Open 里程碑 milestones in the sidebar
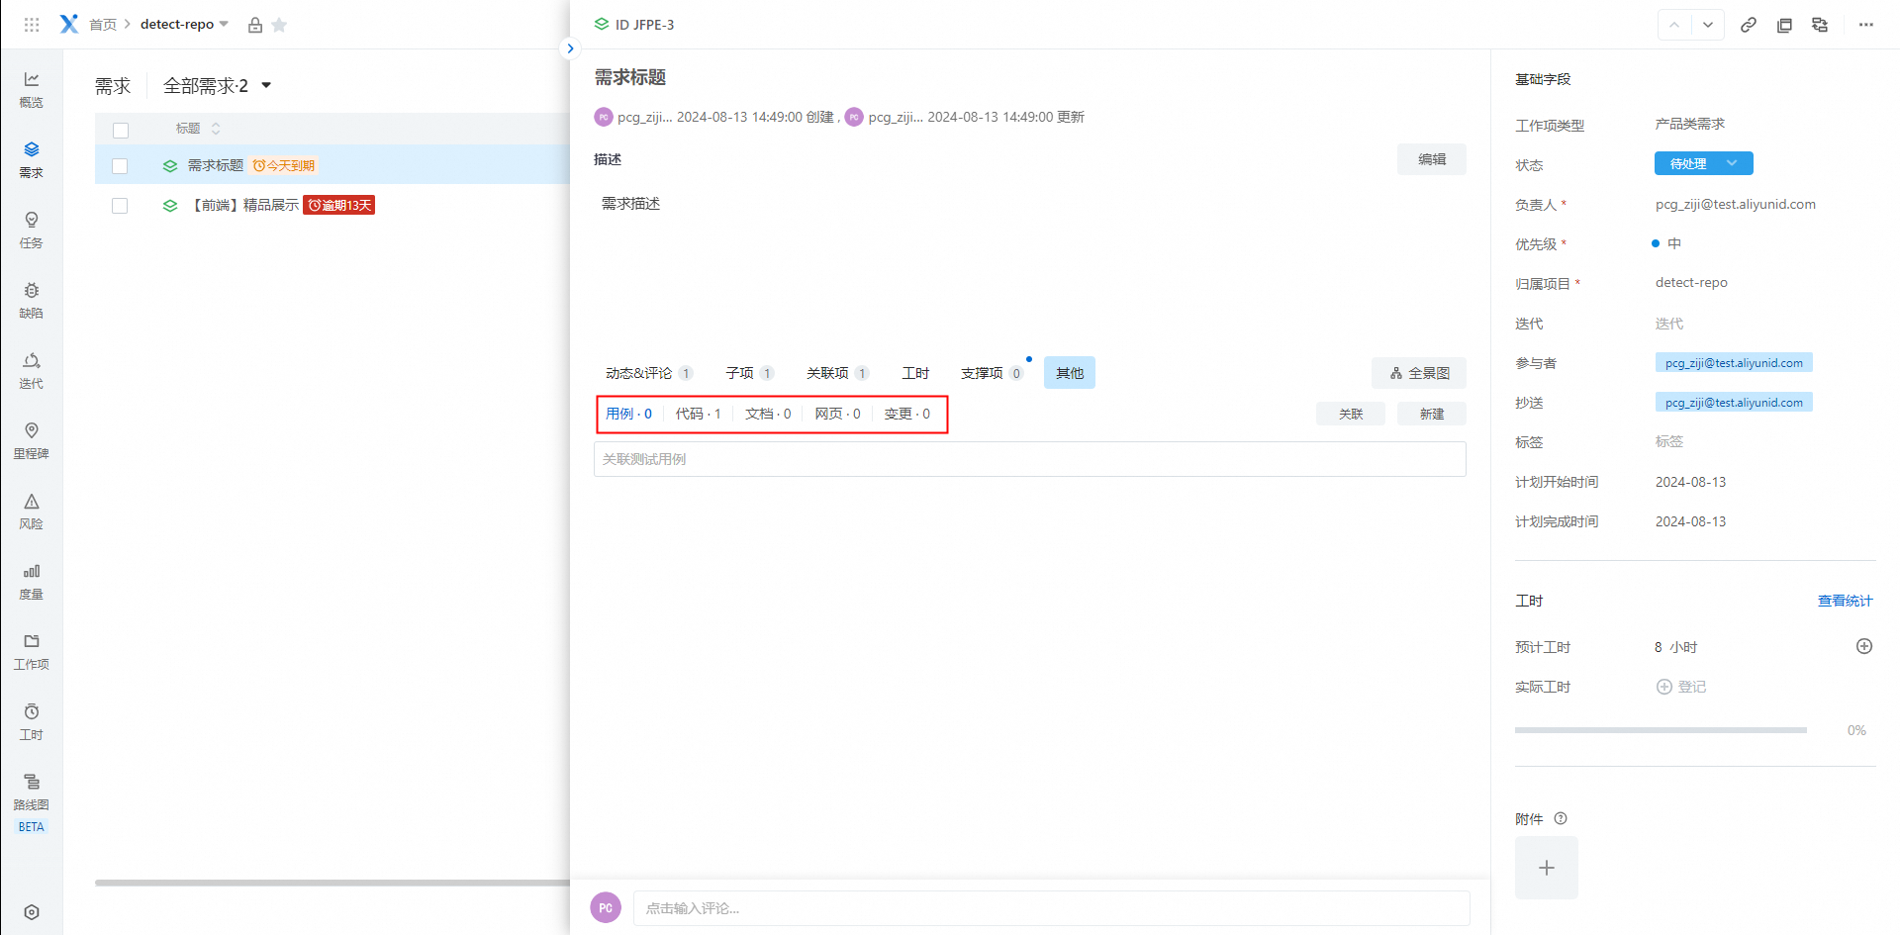 [32, 440]
